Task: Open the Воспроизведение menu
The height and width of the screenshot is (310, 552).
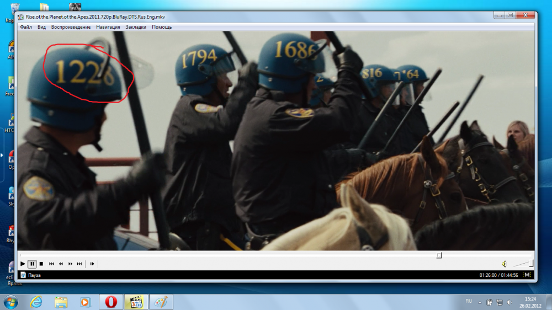Action: point(71,27)
